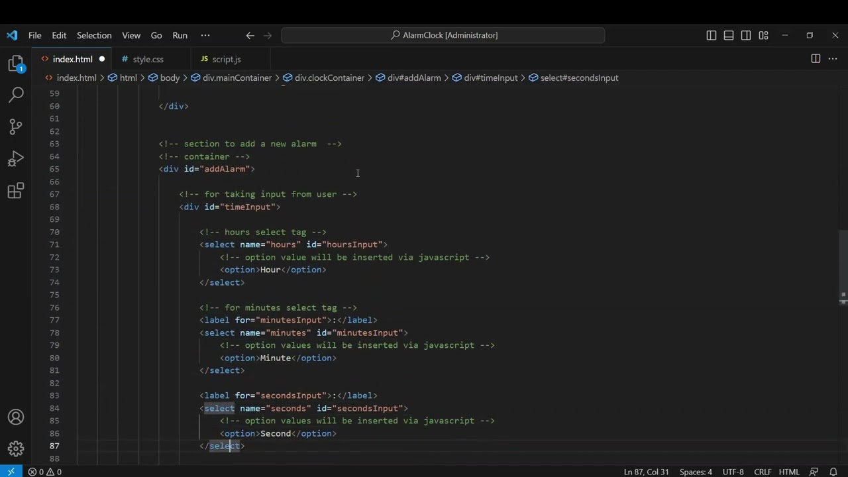The image size is (848, 477).
Task: Open Run and Debug view
Action: [16, 159]
